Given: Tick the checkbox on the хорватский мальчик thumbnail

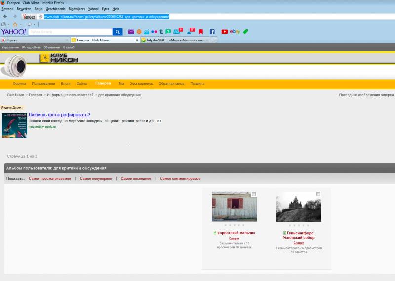Looking at the screenshot, I should pos(254,194).
